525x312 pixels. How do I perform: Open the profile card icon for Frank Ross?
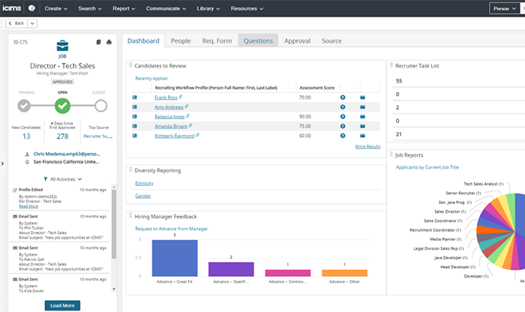(135, 97)
